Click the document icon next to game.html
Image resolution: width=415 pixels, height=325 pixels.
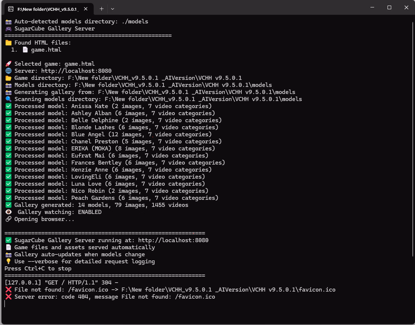25,50
